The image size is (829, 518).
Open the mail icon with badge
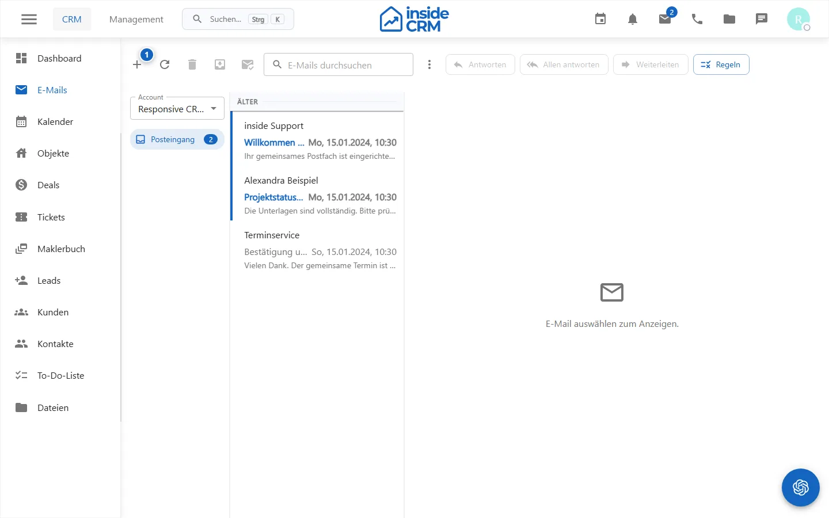coord(665,19)
